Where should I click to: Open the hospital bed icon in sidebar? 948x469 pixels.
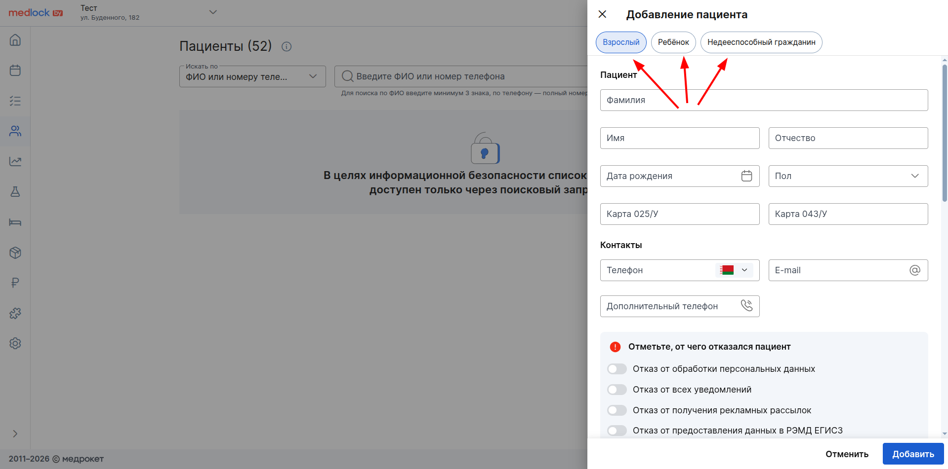pyautogui.click(x=15, y=222)
